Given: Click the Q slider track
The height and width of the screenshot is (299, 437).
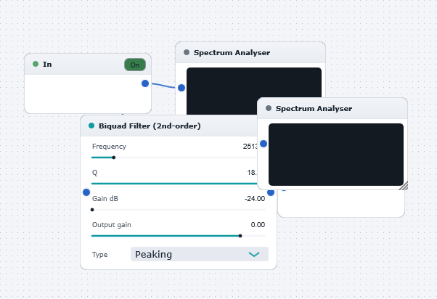Looking at the screenshot, I should pos(174,184).
